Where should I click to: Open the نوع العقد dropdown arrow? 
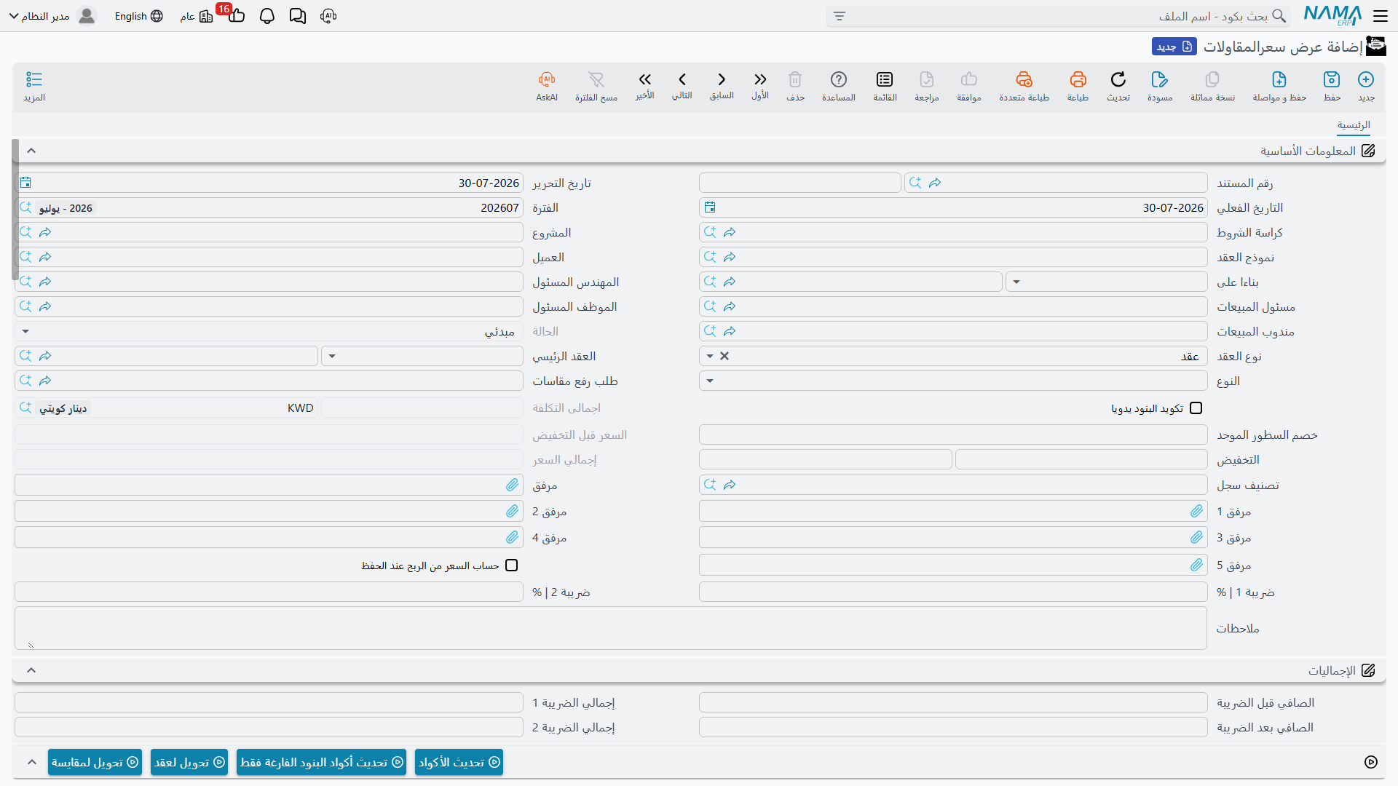click(710, 356)
